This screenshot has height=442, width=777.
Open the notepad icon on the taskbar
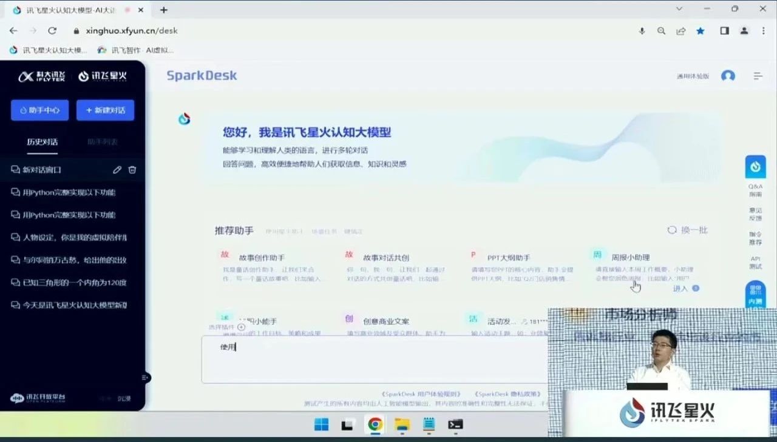pos(429,424)
